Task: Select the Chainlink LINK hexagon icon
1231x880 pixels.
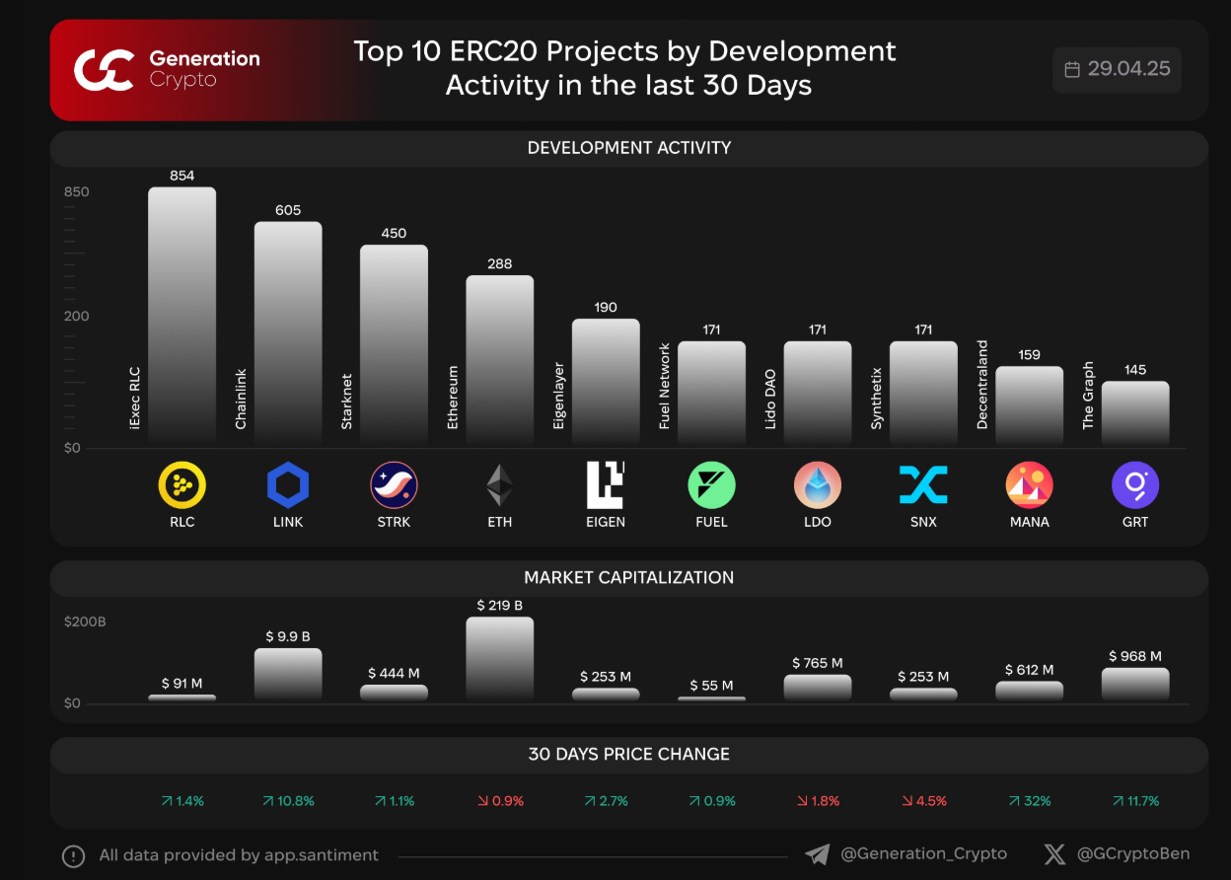Action: pyautogui.click(x=287, y=486)
